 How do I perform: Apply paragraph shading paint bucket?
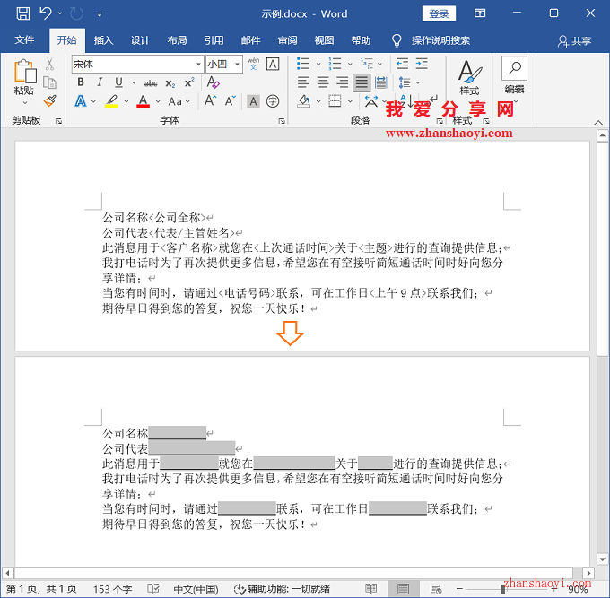click(x=304, y=101)
